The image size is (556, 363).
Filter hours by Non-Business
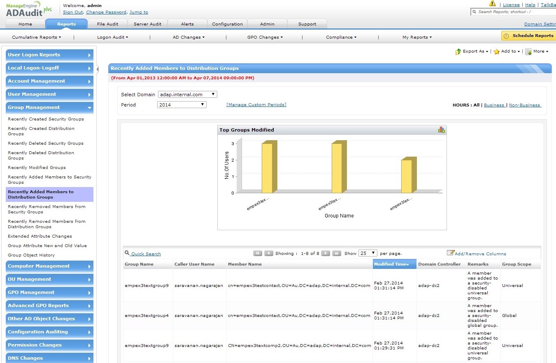525,105
